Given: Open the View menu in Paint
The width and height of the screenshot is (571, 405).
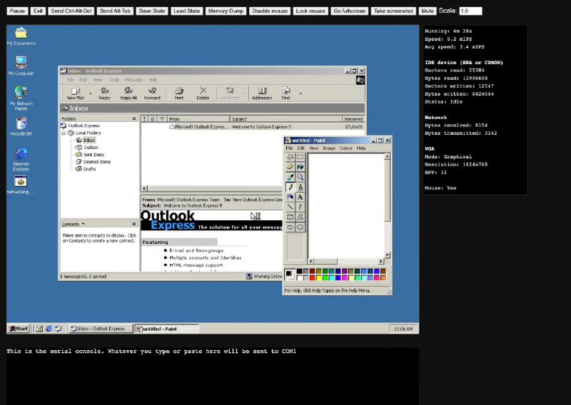Looking at the screenshot, I should [313, 148].
